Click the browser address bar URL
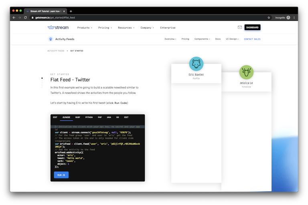 (55, 18)
